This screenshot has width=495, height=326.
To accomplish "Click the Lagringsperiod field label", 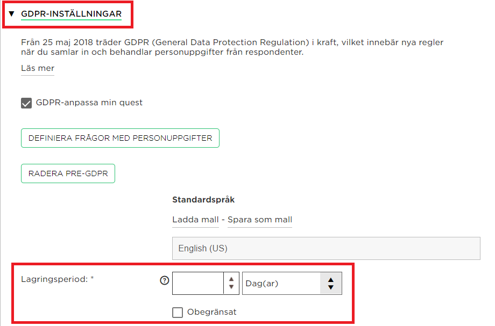I will coord(58,279).
